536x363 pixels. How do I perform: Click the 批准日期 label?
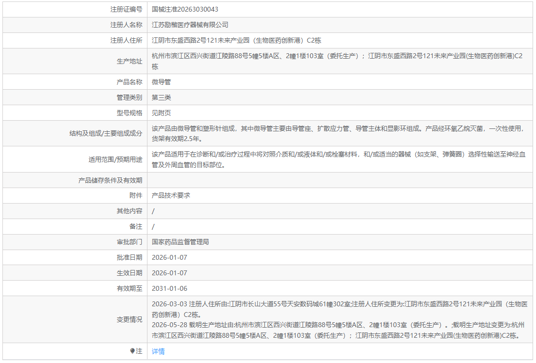pos(129,257)
